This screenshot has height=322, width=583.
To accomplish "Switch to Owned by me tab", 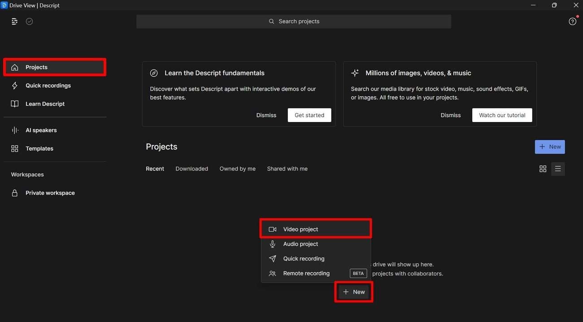I will [238, 169].
